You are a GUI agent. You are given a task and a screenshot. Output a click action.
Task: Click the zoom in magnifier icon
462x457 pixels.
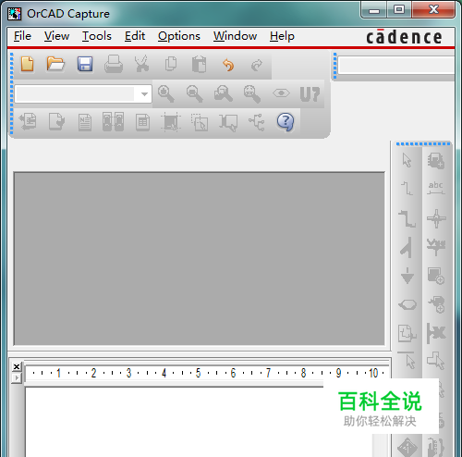[165, 93]
